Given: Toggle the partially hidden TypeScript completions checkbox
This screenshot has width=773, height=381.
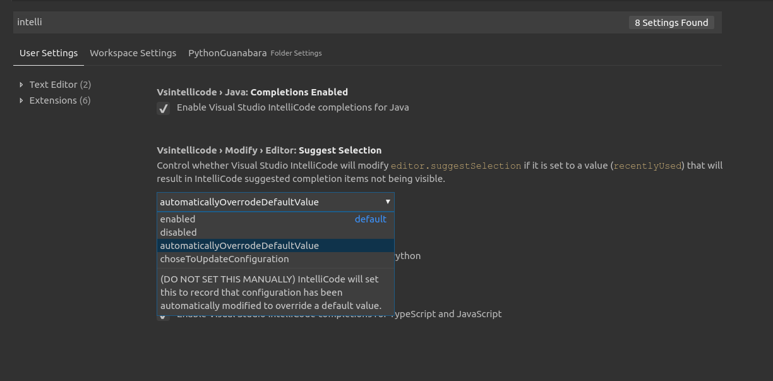Looking at the screenshot, I should [163, 317].
